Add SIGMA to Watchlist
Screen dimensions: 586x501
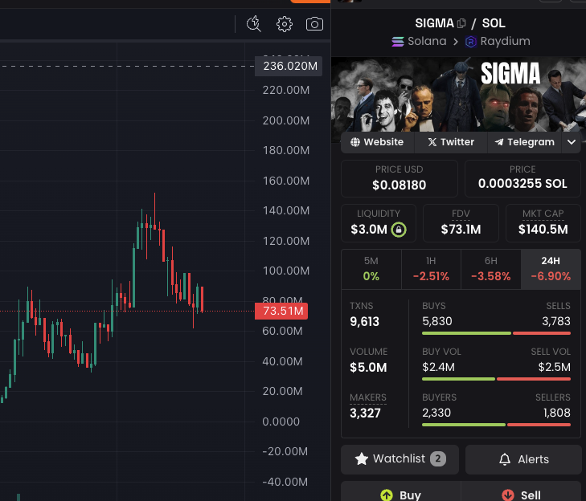pos(400,459)
